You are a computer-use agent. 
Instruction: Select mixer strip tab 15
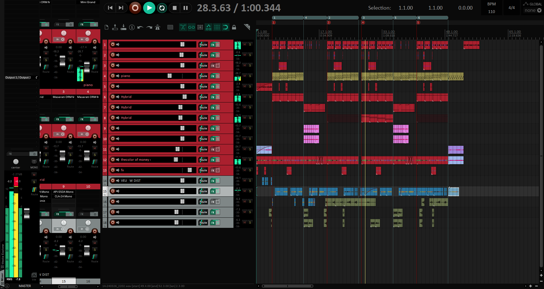[64, 281]
